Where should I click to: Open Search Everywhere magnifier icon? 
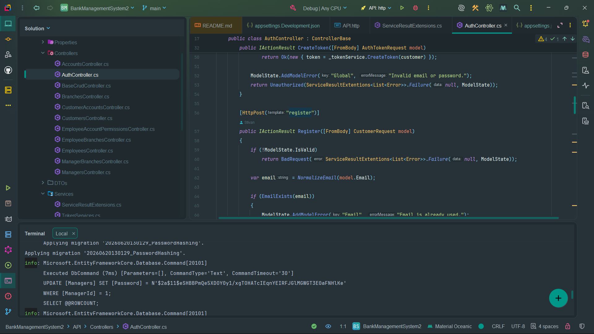click(517, 8)
